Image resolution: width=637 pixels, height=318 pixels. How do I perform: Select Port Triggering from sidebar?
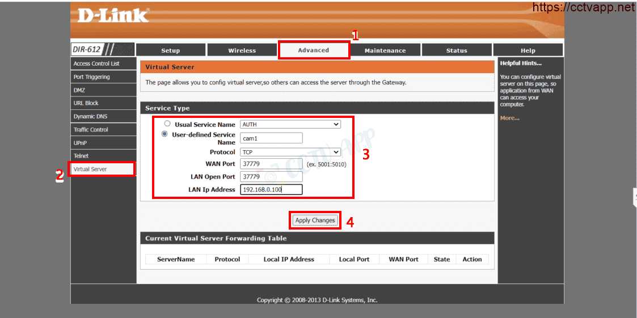(x=102, y=77)
